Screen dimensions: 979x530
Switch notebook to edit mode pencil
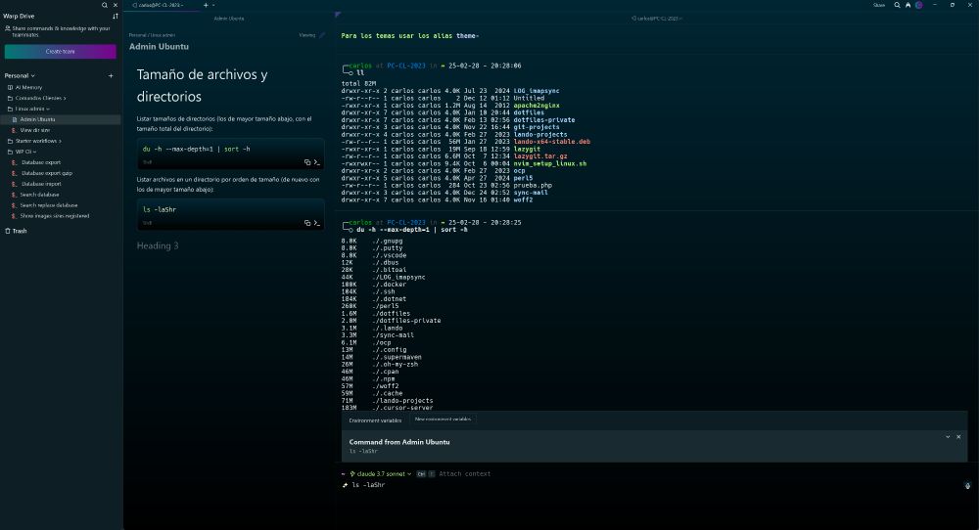point(322,35)
